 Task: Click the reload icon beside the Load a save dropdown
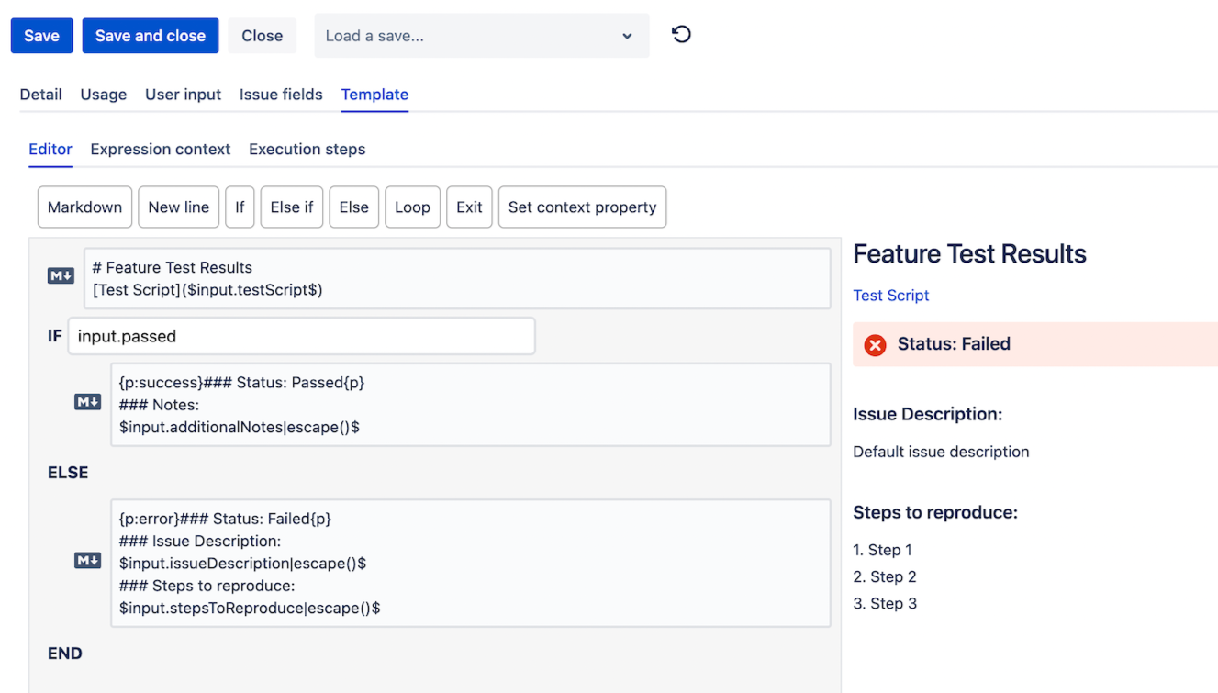pos(679,34)
